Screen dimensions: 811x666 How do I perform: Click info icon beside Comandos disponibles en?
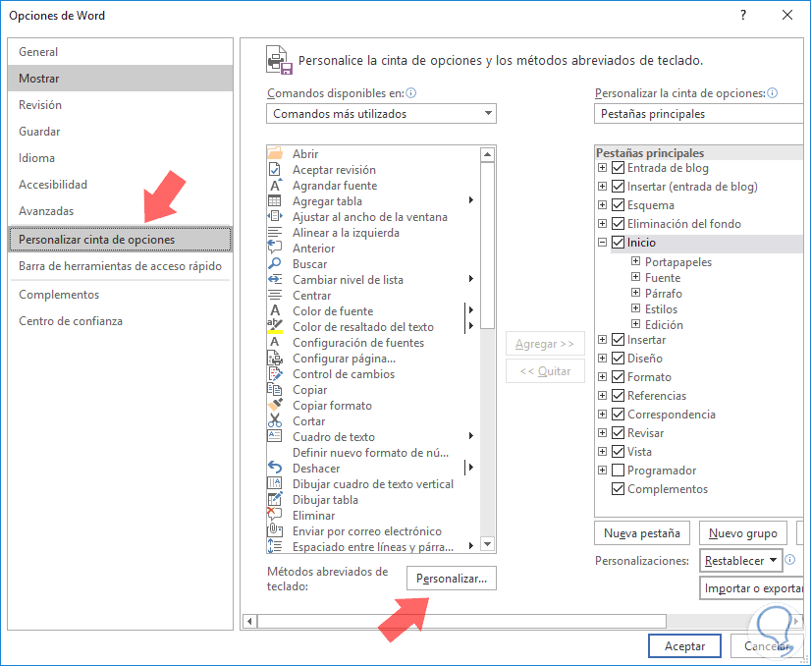[x=411, y=93]
